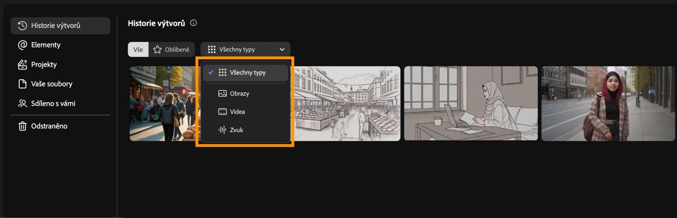Choose Všechny typy option in the list

coord(245,72)
